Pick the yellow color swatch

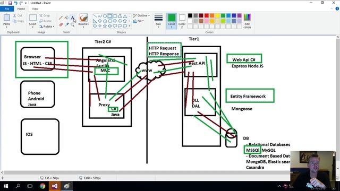pyautogui.click(x=217, y=15)
